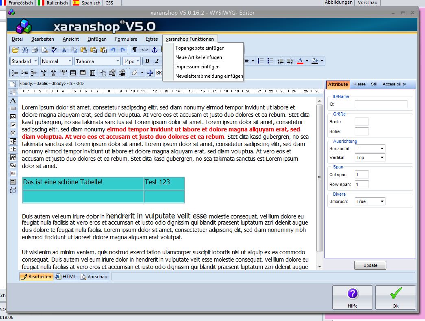The height and width of the screenshot is (321, 425).
Task: Click the blue plus insert icon
Action: pos(150,73)
